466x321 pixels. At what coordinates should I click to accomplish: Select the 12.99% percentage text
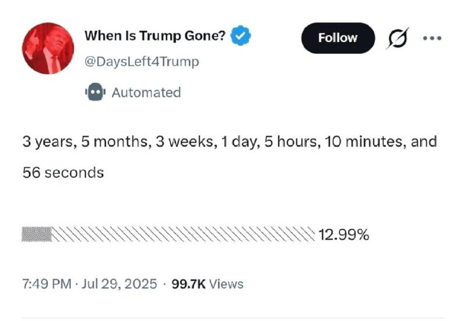(344, 235)
